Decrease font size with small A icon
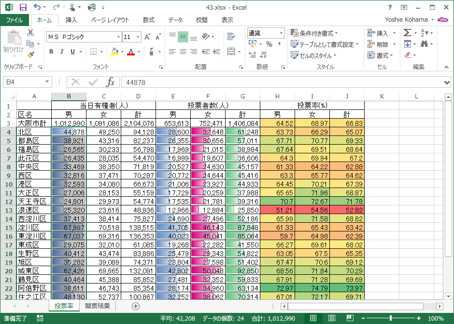The image size is (454, 324). click(x=158, y=37)
